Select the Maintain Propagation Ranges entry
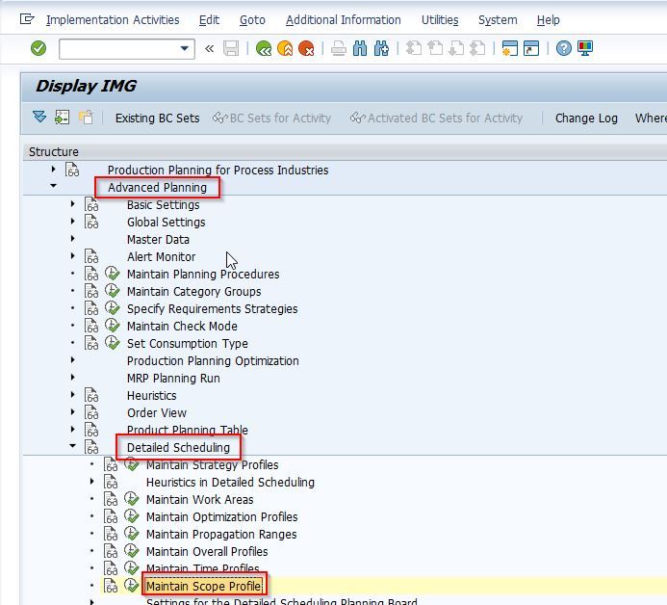Screen dimensions: 667x605 pos(221,534)
